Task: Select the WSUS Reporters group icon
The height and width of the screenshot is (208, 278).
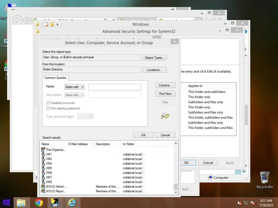Action: pos(43,191)
